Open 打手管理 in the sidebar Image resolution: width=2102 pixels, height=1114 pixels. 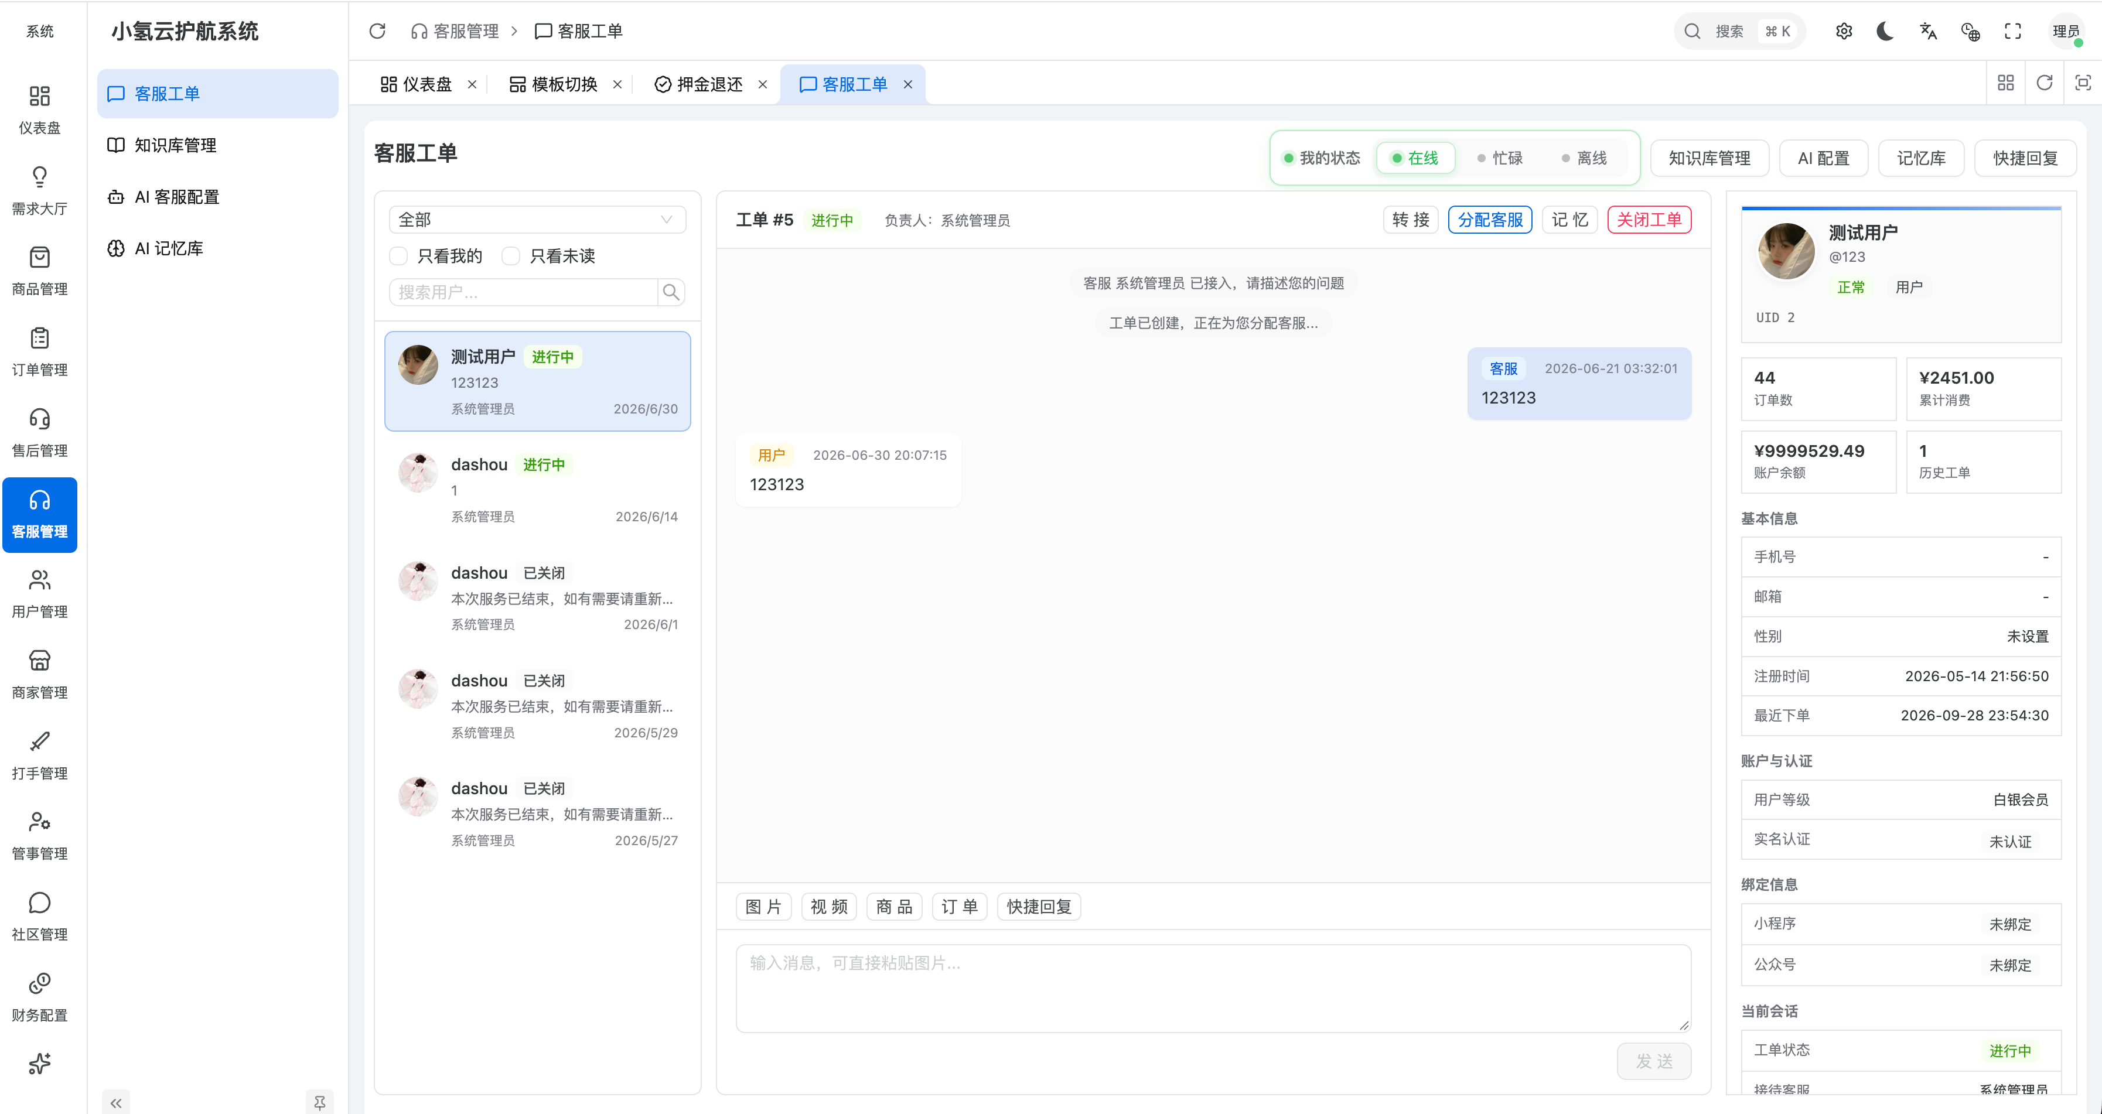(39, 755)
